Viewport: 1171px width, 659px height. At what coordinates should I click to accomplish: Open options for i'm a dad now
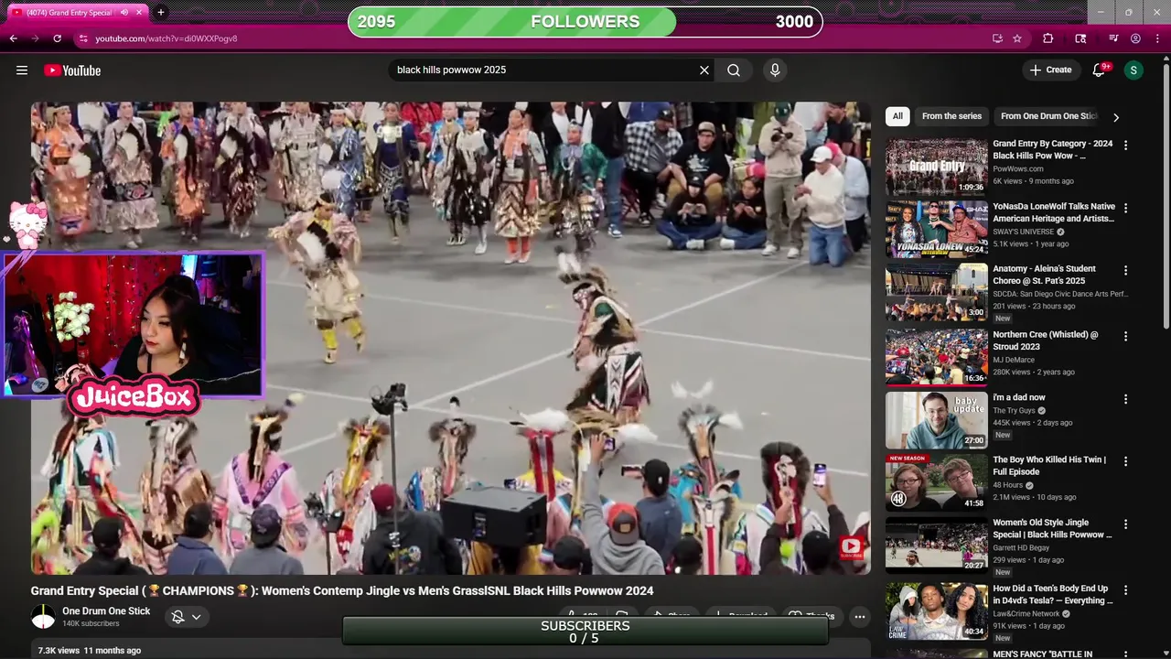pyautogui.click(x=1125, y=399)
